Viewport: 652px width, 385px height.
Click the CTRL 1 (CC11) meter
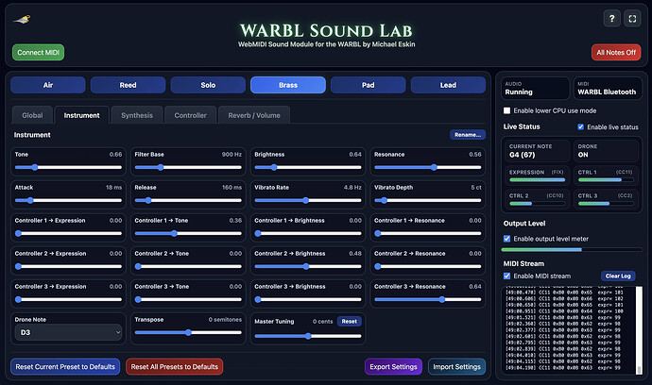606,176
